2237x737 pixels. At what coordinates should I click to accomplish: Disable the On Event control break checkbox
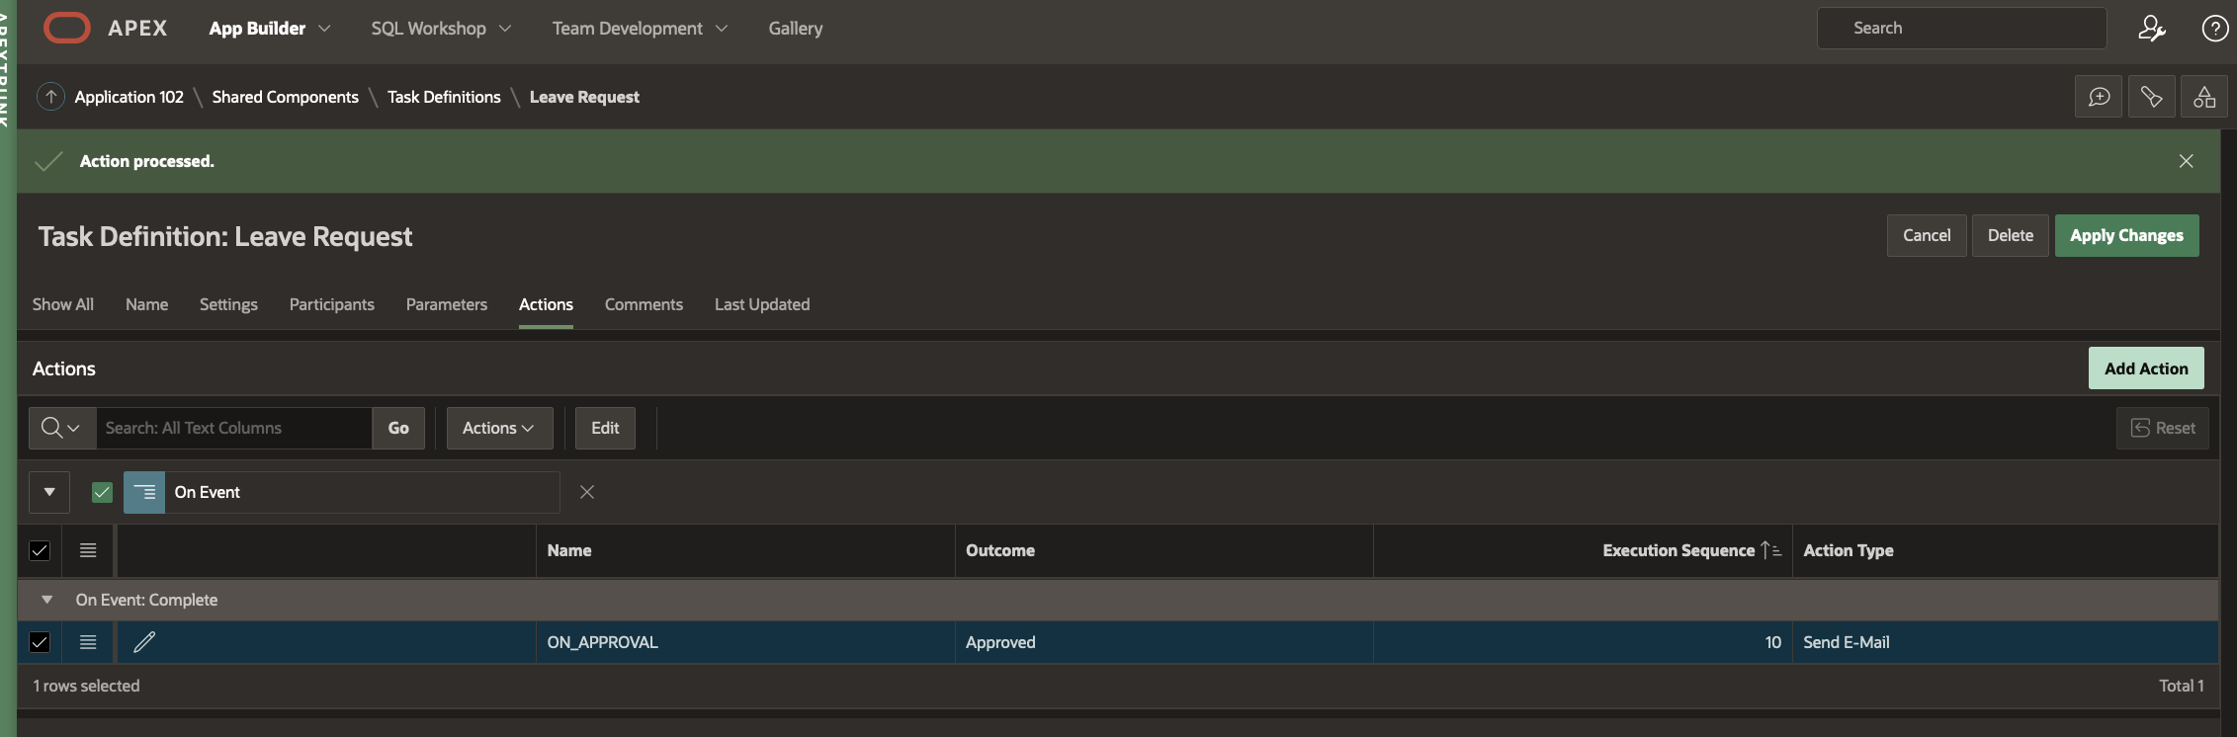click(x=102, y=492)
